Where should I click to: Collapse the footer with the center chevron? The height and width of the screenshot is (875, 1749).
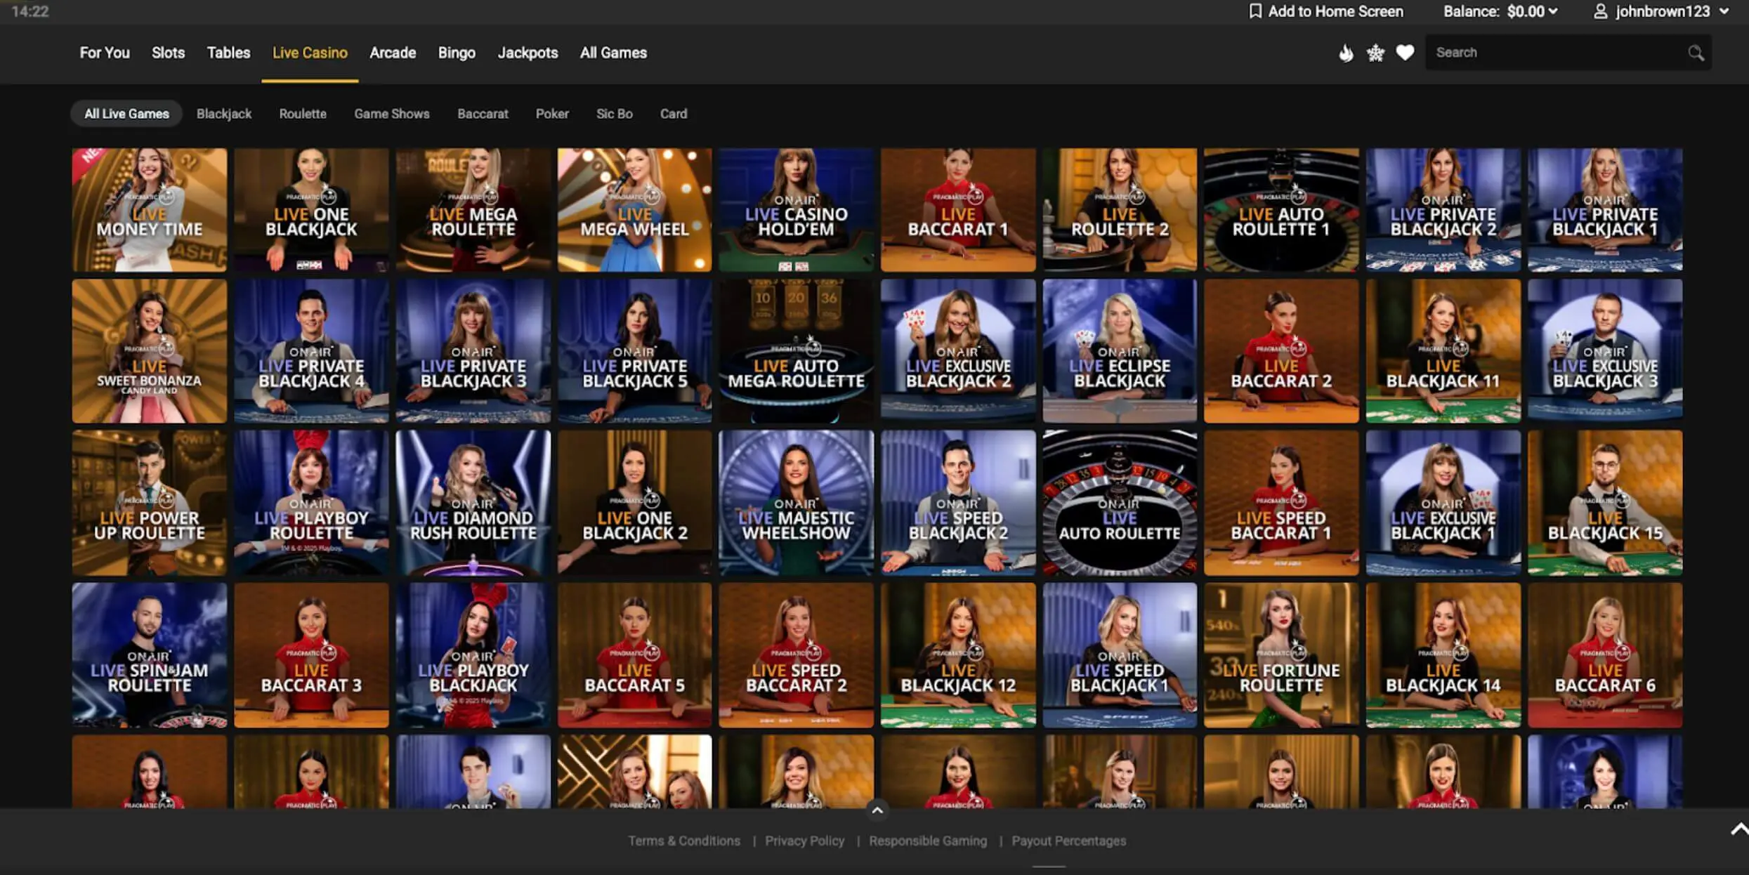[x=877, y=811]
